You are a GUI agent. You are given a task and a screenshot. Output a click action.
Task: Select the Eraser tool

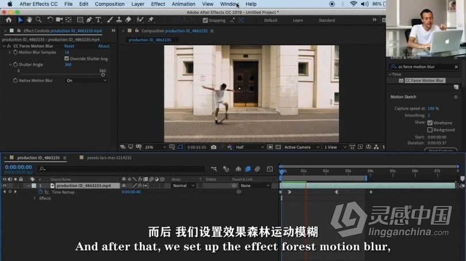(x=128, y=20)
